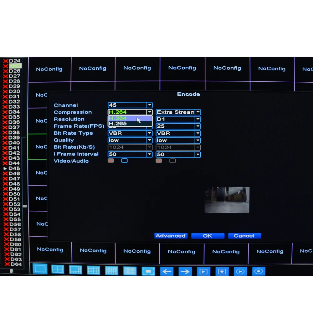
Task: Select channel D45 in the list
Action: point(14,168)
